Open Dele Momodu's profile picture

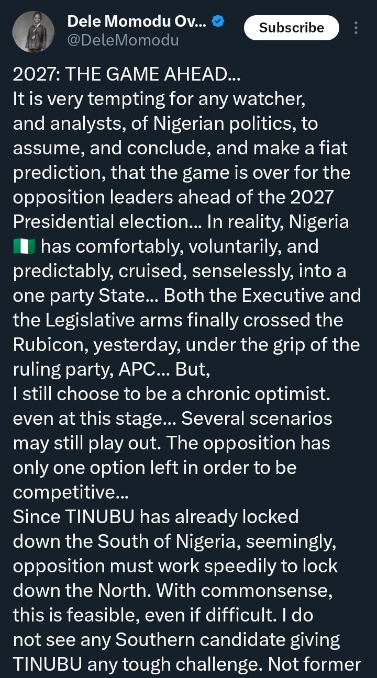coord(34,31)
